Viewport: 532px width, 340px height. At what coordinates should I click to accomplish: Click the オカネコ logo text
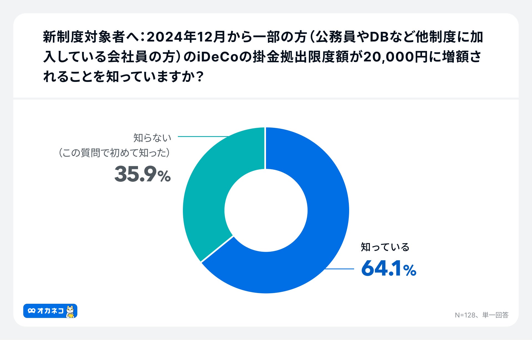pyautogui.click(x=50, y=311)
